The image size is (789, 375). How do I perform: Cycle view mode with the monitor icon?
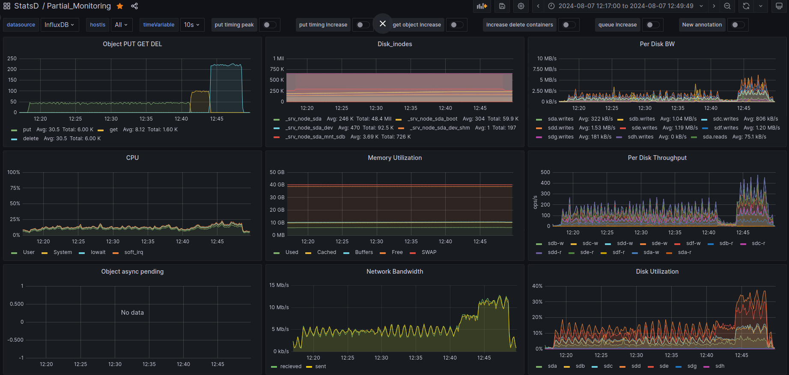click(779, 6)
